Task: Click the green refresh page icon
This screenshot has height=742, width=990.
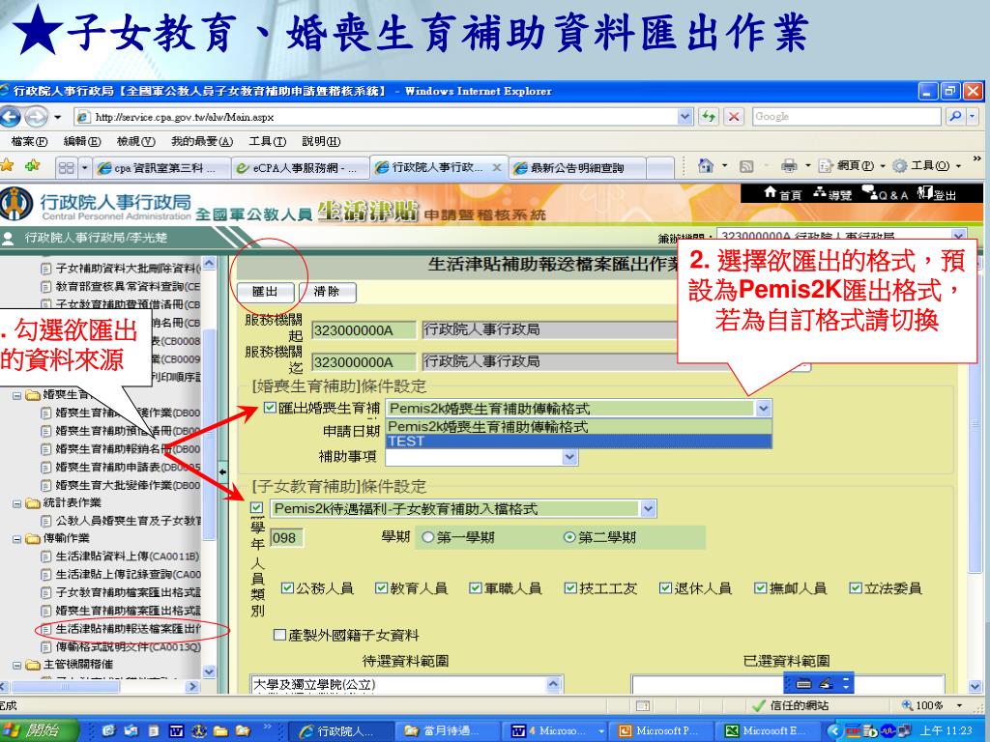Action: pyautogui.click(x=709, y=117)
